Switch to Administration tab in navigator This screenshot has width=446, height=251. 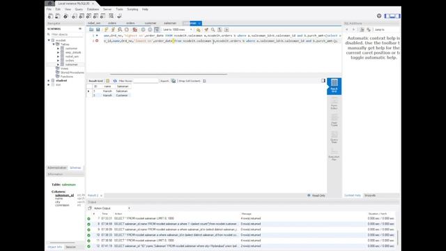[57, 167]
